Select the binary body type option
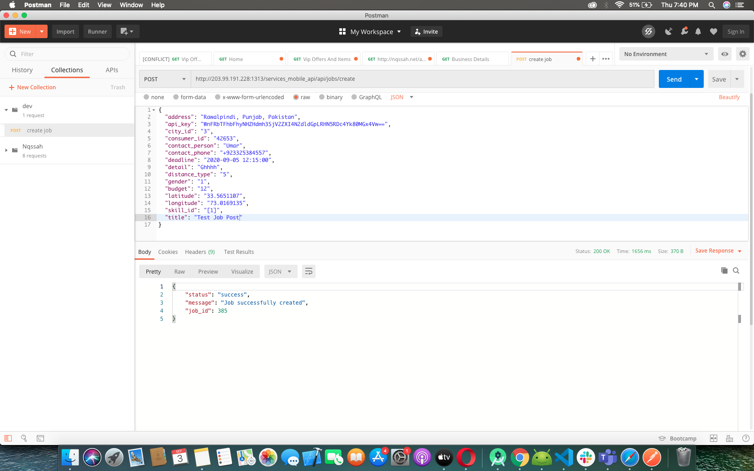The height and width of the screenshot is (471, 754). 322,97
